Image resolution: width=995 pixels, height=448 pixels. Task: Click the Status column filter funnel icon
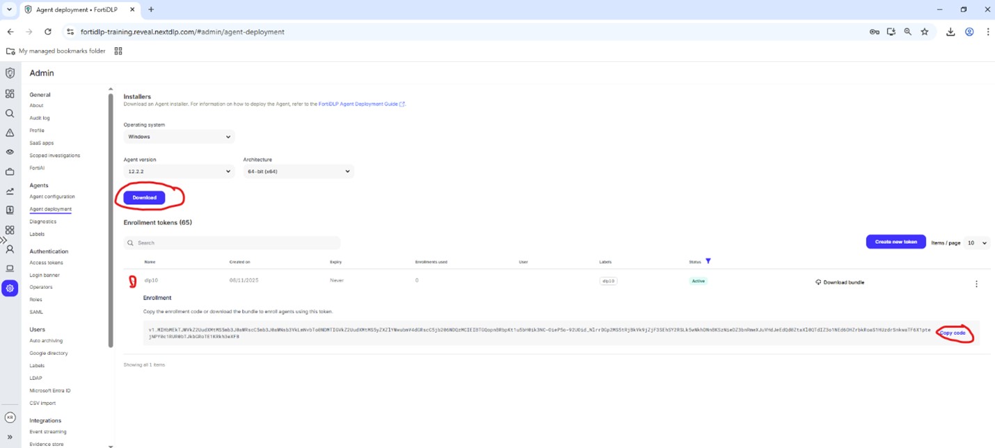click(708, 261)
